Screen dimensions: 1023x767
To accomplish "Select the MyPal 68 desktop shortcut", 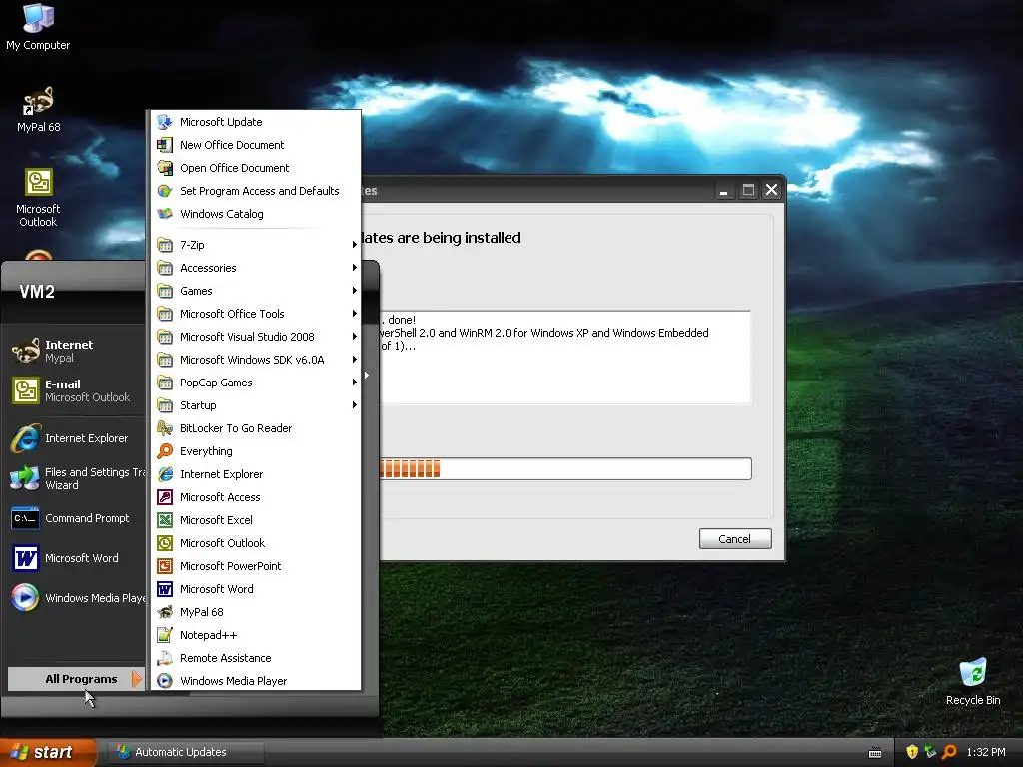I will (x=38, y=110).
